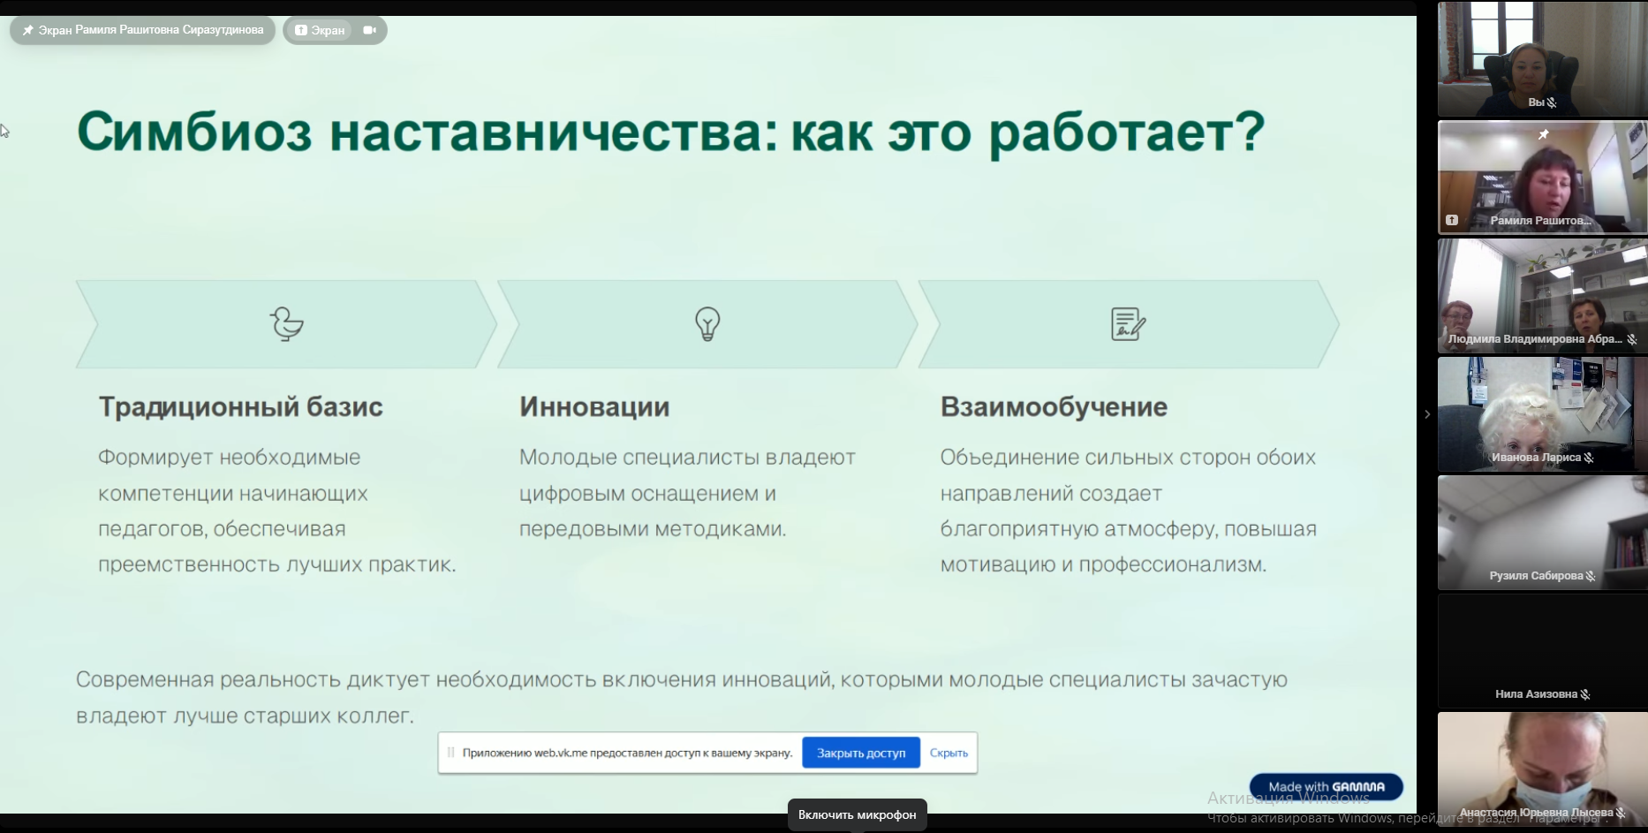Click the screen-share icon on Рамиля's tile
Image resolution: width=1648 pixels, height=833 pixels.
(x=1451, y=220)
